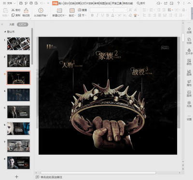The height and width of the screenshot is (180, 193).
Task: Click the clear formatting eraser icon
Action: point(130,15)
